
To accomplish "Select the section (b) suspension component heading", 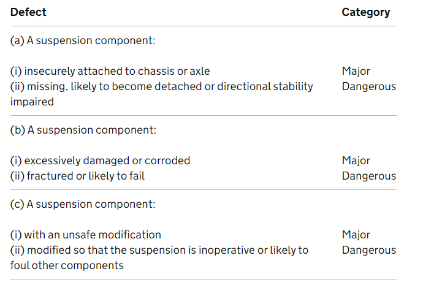I will click(x=83, y=130).
